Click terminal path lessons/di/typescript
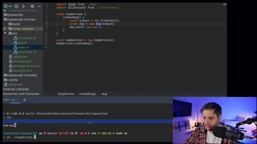Image resolution: width=257 pixels, height=144 pixels. click(20, 133)
